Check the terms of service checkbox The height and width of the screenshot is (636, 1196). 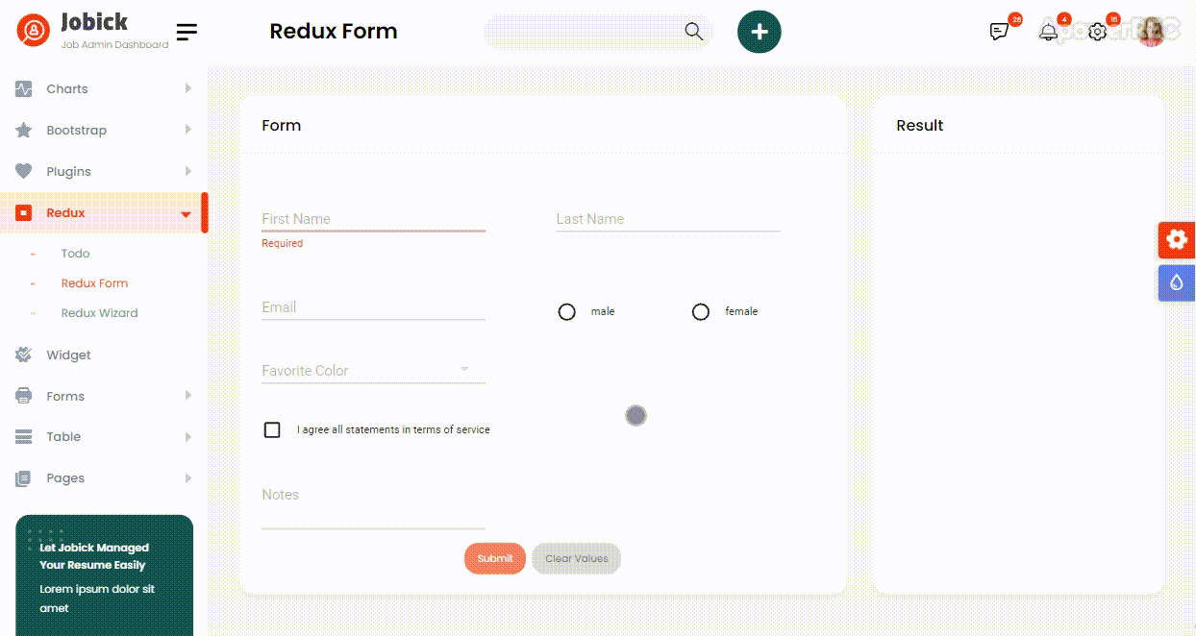272,429
